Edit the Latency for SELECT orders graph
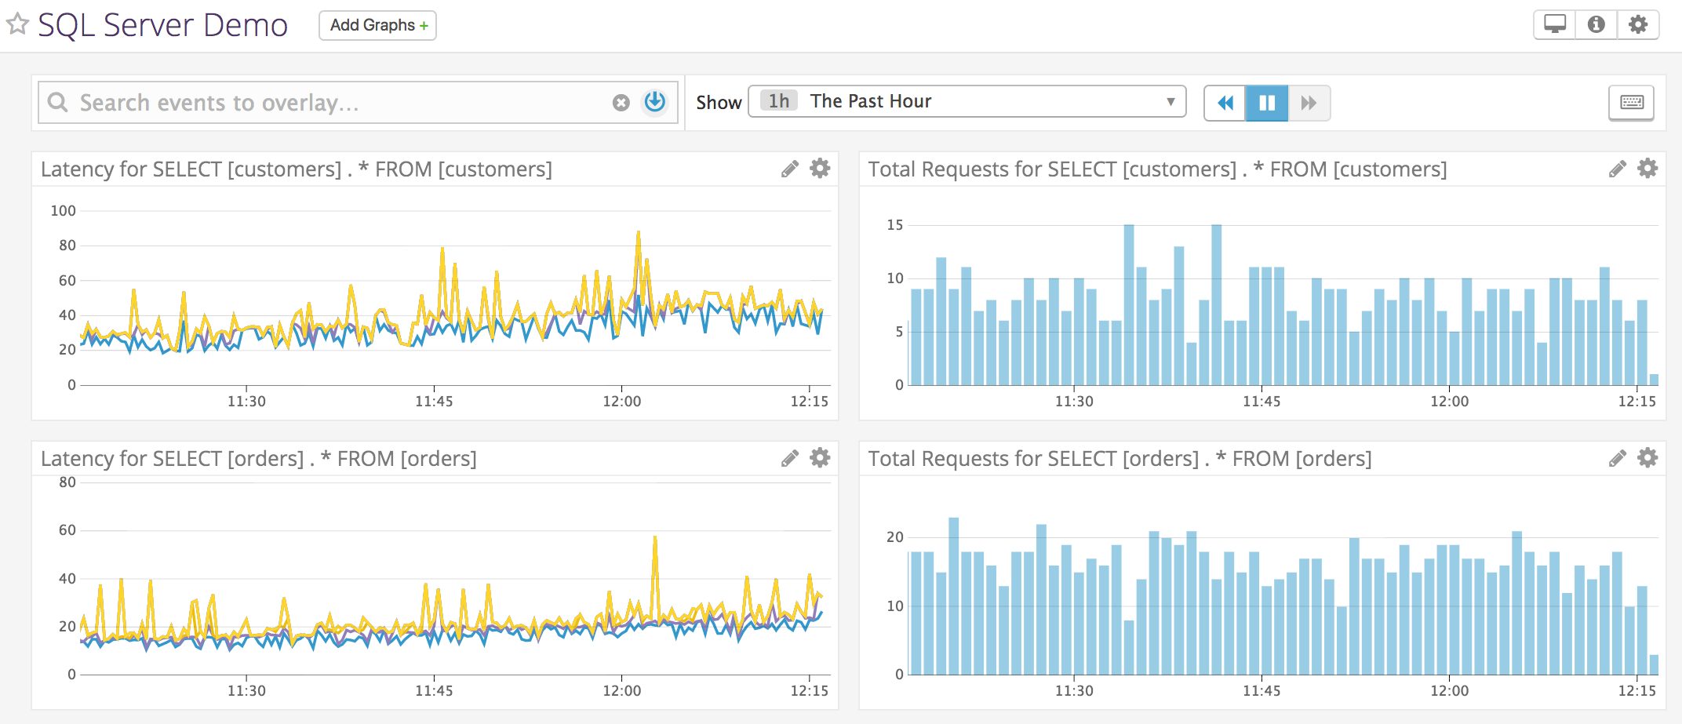This screenshot has width=1682, height=724. 790,457
